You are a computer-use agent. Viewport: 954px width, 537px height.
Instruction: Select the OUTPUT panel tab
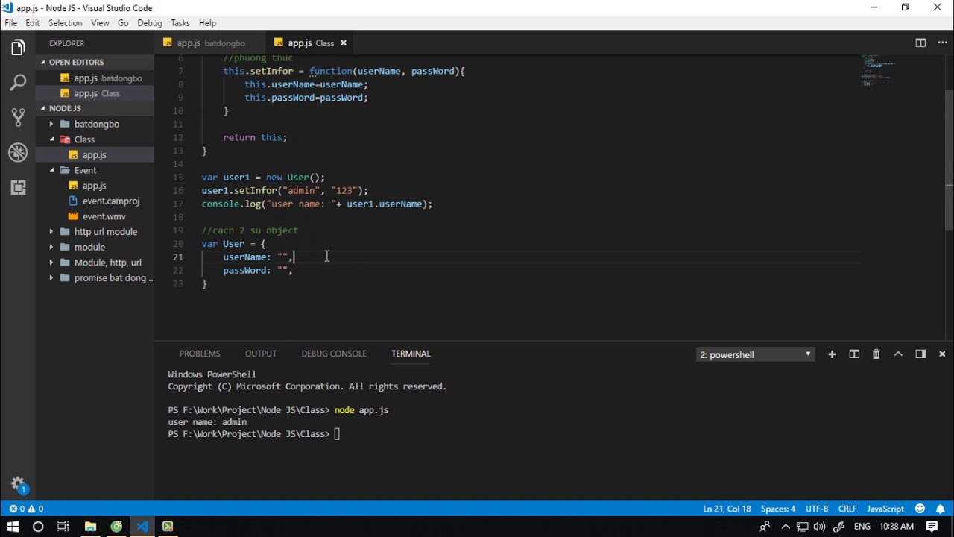click(261, 354)
